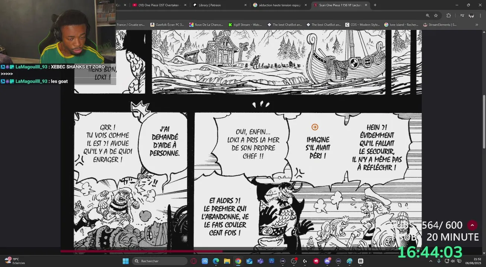Open Chrome extensions puzzle icon

[x=448, y=16]
